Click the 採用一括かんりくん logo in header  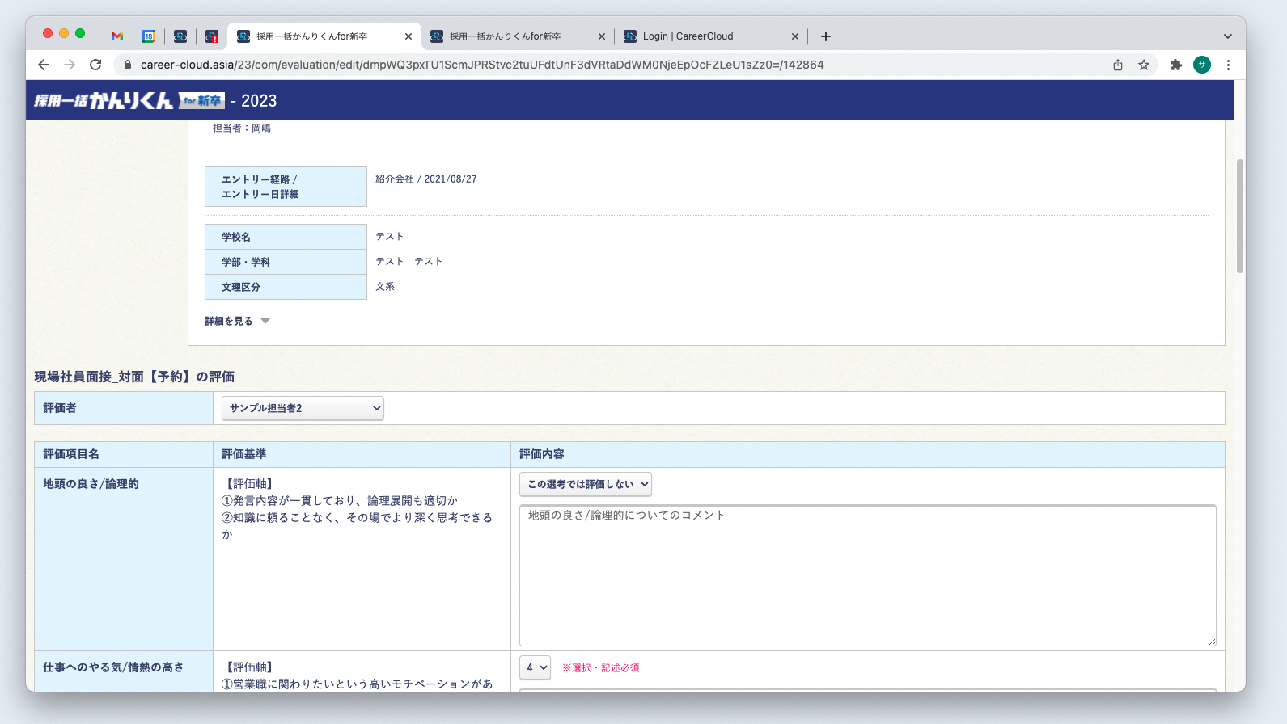(129, 100)
